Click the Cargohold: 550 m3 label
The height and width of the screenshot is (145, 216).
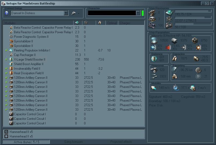click(193, 97)
